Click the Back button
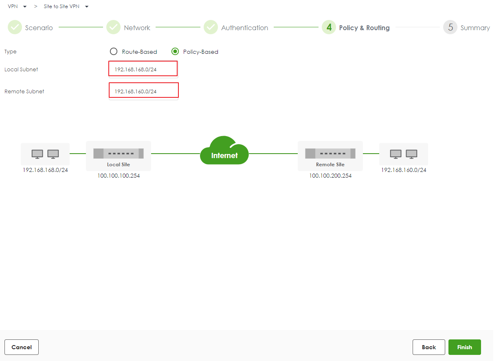 (x=428, y=347)
